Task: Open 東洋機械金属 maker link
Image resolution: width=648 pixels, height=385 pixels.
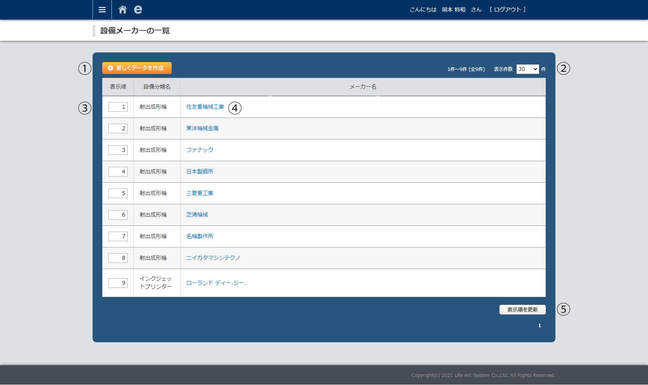Action: coord(202,129)
